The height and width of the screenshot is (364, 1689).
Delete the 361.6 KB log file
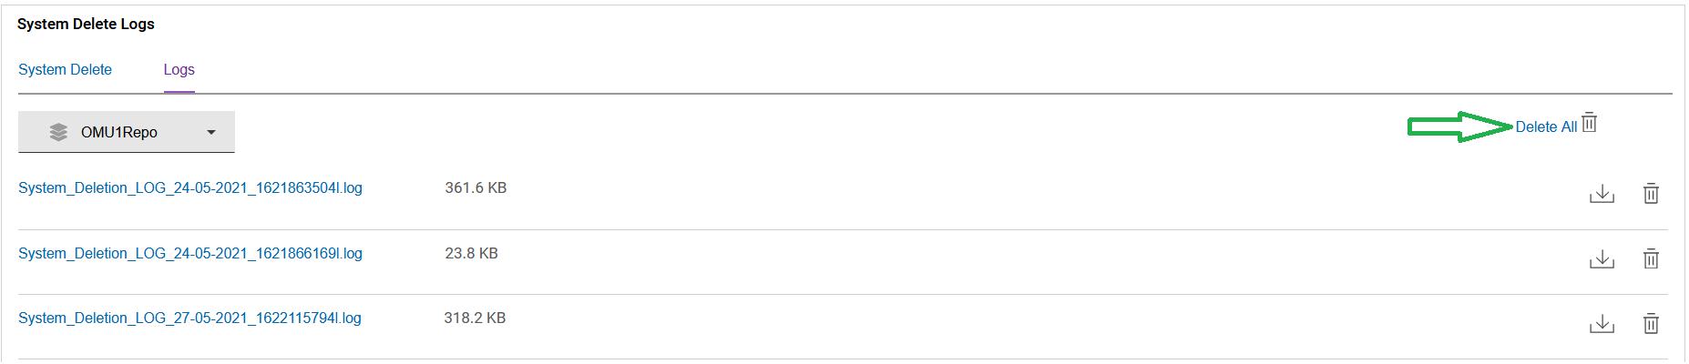coord(1650,194)
